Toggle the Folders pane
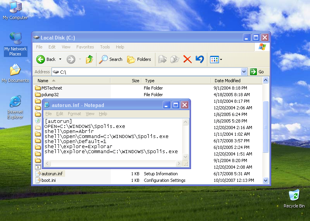The height and width of the screenshot is (221, 310). point(139,59)
